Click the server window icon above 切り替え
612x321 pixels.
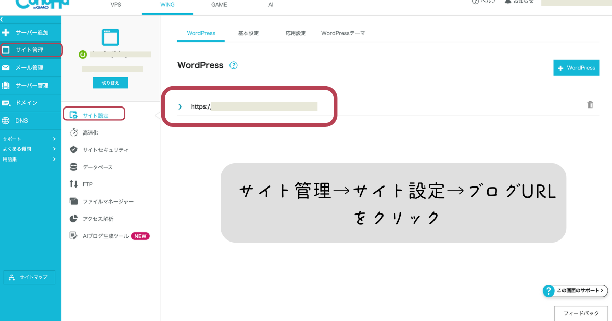pos(110,37)
